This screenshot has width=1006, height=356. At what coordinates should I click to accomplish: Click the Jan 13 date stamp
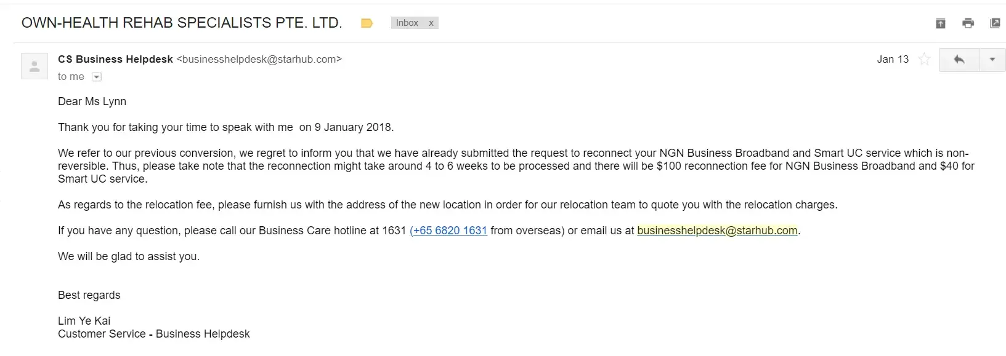click(893, 60)
